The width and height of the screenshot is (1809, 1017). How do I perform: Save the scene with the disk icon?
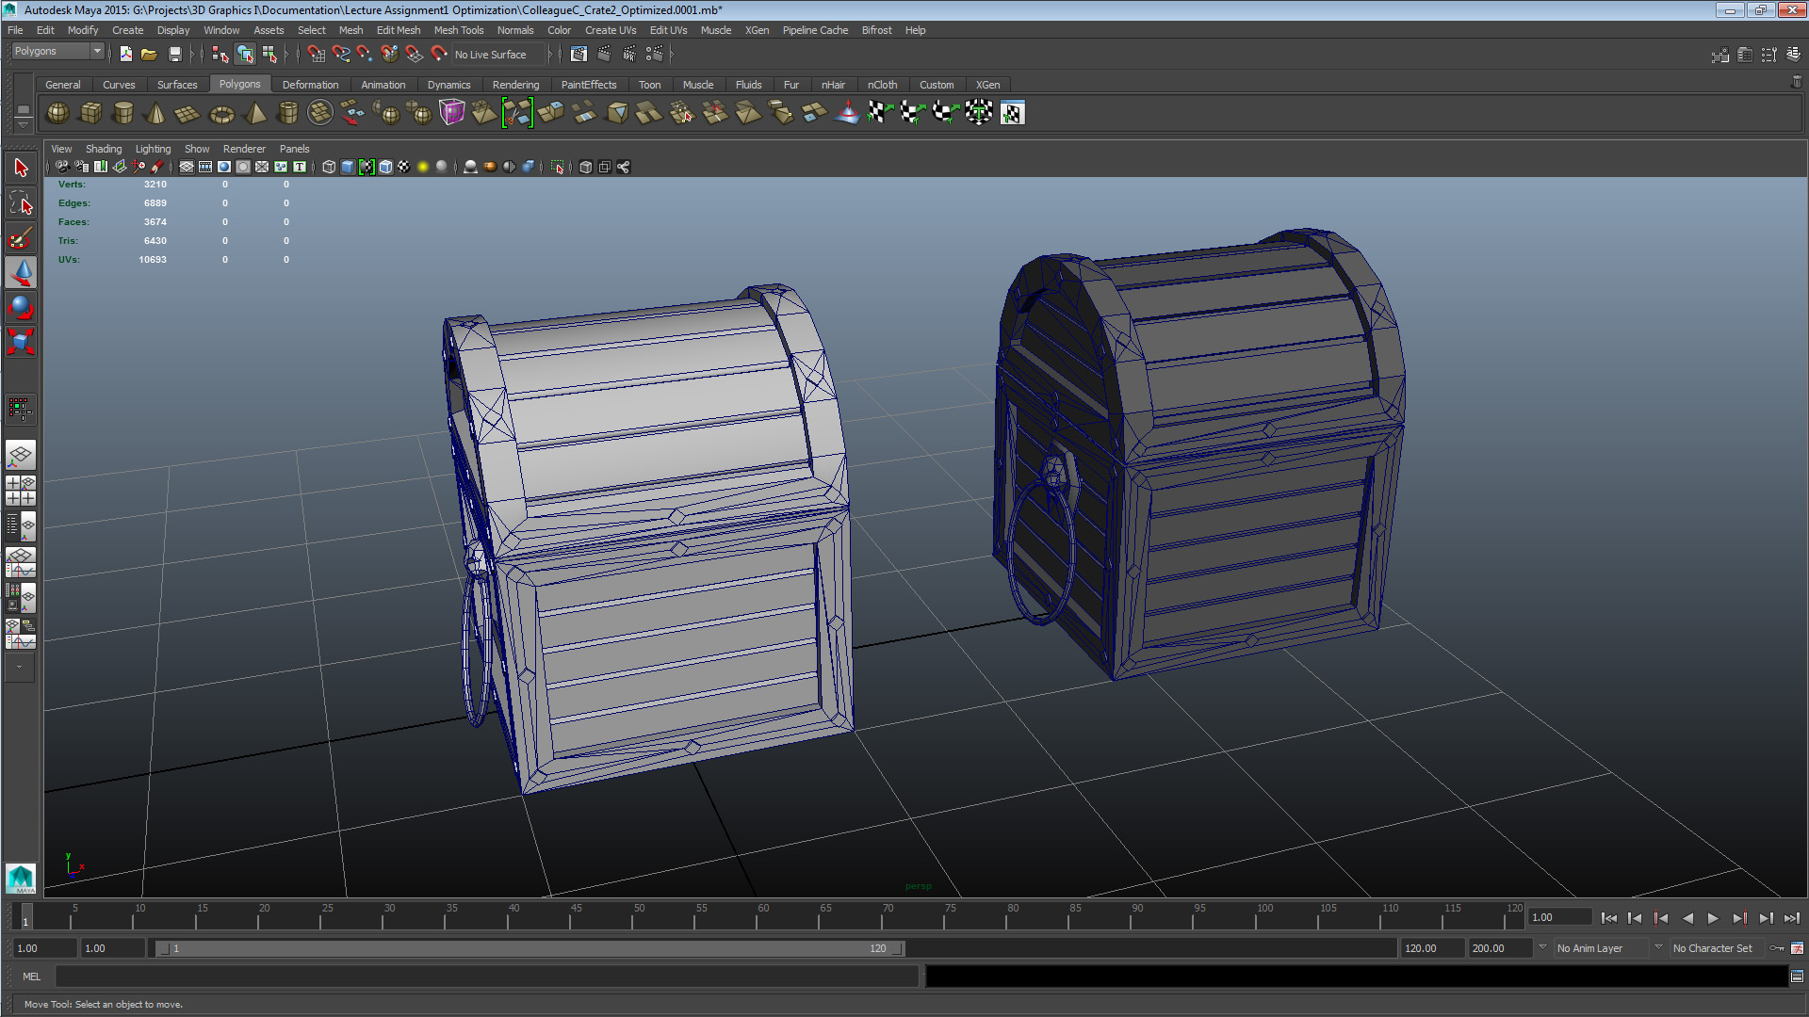coord(174,55)
